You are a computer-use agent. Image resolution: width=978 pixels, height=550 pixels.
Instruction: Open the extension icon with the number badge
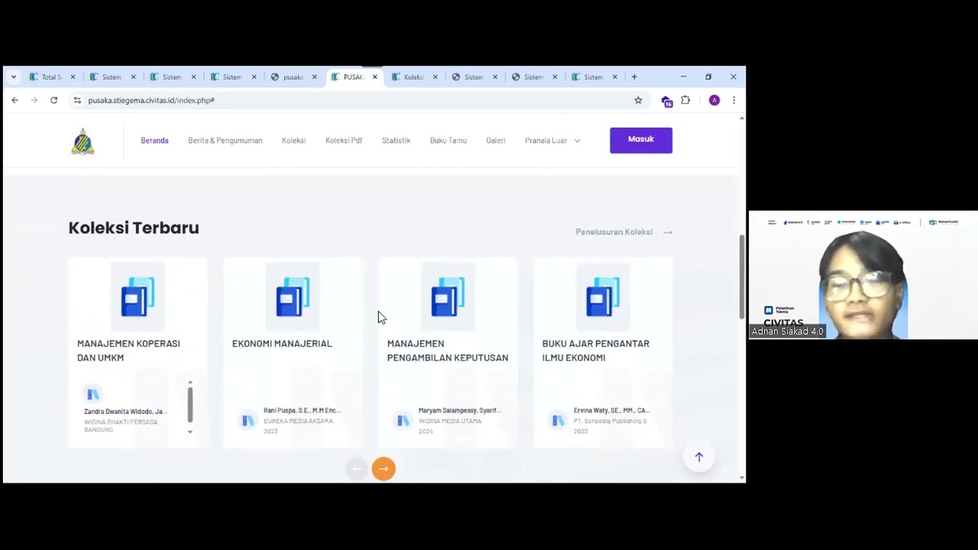666,101
